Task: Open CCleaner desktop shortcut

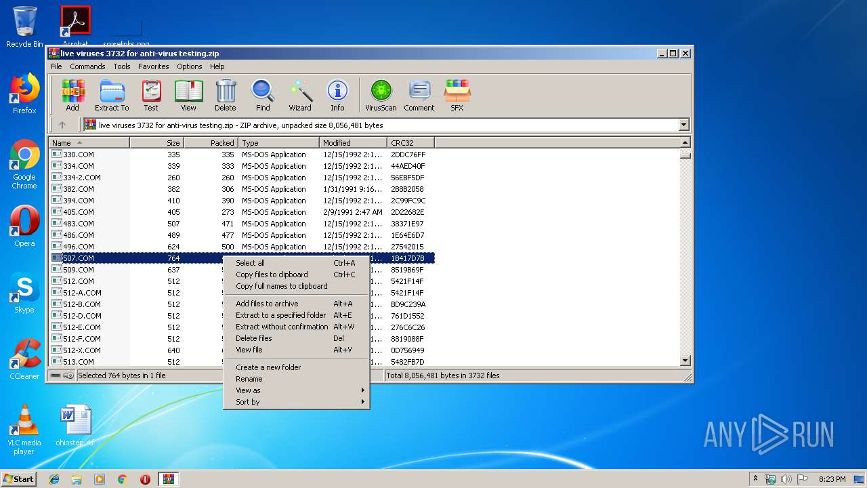Action: click(x=24, y=359)
